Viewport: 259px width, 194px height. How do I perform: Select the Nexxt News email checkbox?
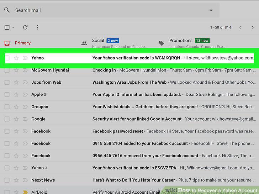7,180
